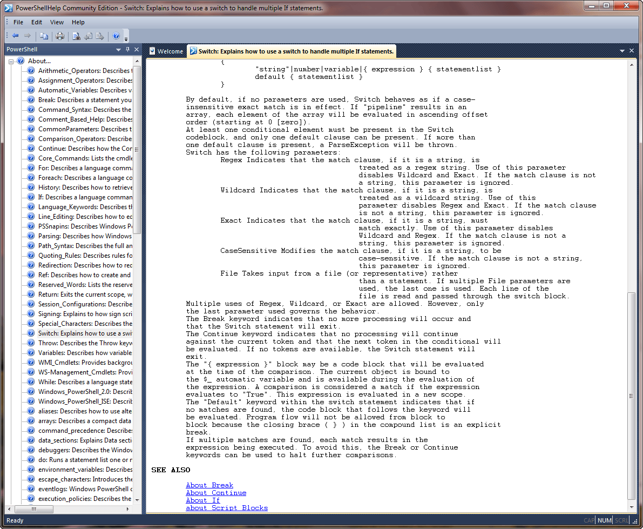This screenshot has height=529, width=643.
Task: Open the Edit menu
Action: [x=37, y=22]
